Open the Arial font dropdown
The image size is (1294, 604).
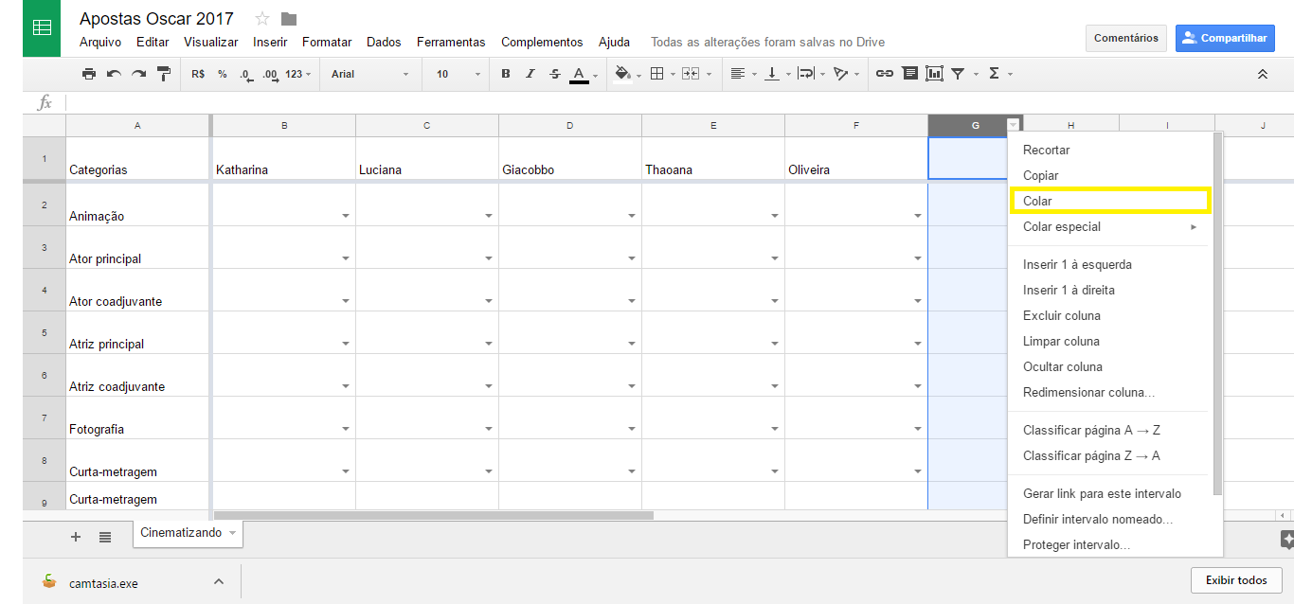[x=370, y=74]
